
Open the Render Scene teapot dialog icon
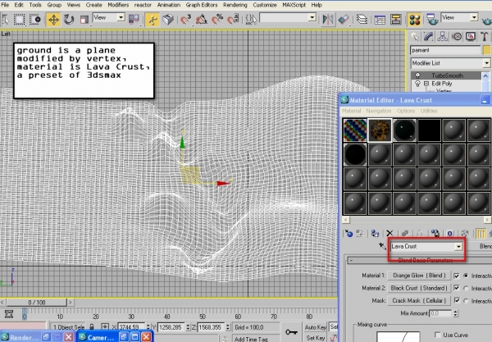[432, 20]
